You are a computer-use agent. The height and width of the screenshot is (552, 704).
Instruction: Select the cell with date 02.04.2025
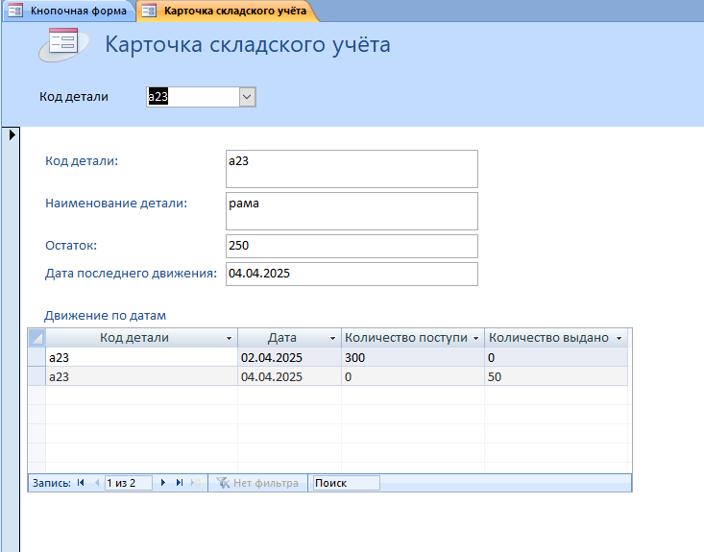pyautogui.click(x=290, y=357)
